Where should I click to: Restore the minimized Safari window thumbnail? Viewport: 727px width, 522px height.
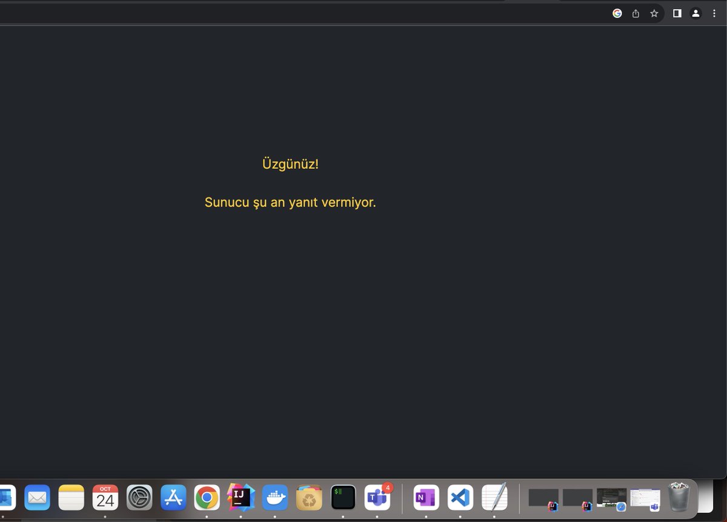(611, 498)
